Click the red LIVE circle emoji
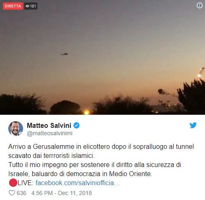 point(13,183)
